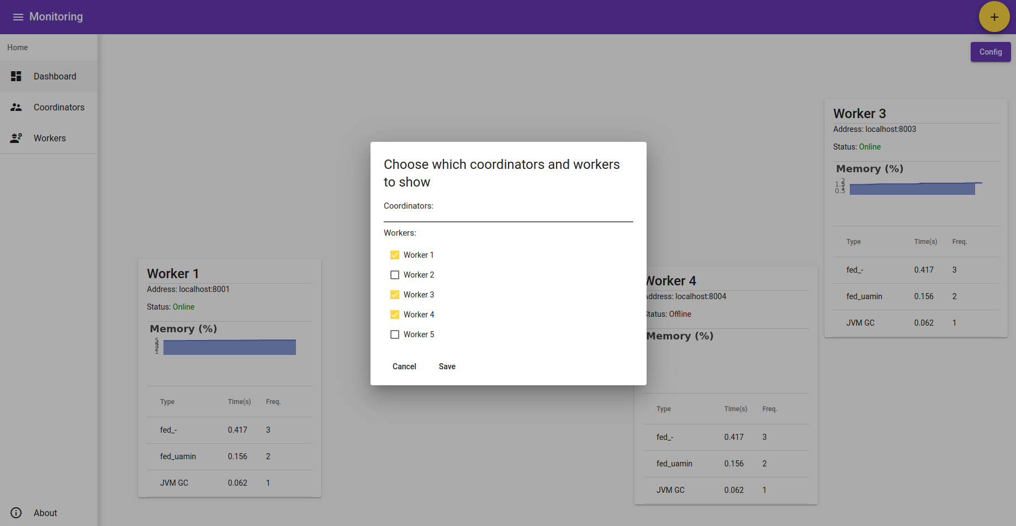This screenshot has width=1016, height=526.
Task: Click Type column header in Worker 1 table
Action: click(x=167, y=402)
